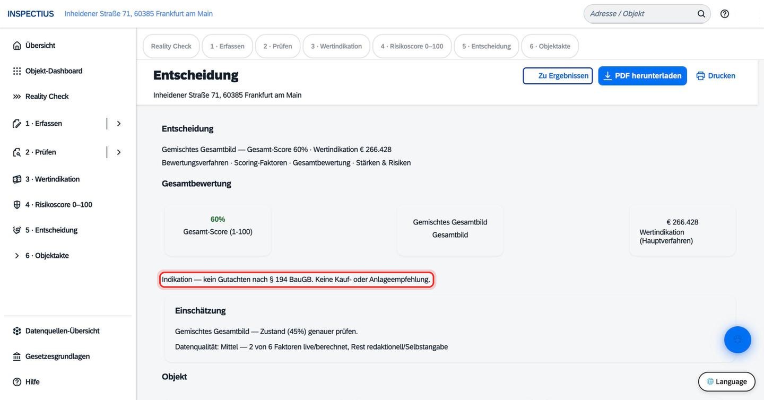Click the printer icon next to Drucken
764x400 pixels.
point(701,76)
